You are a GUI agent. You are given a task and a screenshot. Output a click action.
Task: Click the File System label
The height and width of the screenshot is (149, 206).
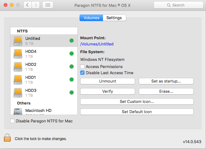coord(92,52)
